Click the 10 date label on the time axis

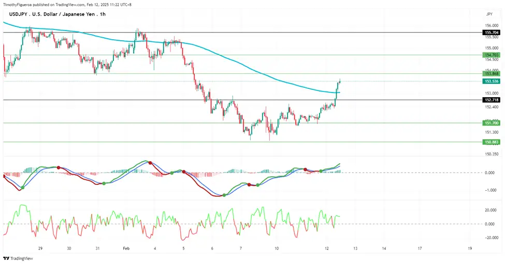(x=277, y=249)
